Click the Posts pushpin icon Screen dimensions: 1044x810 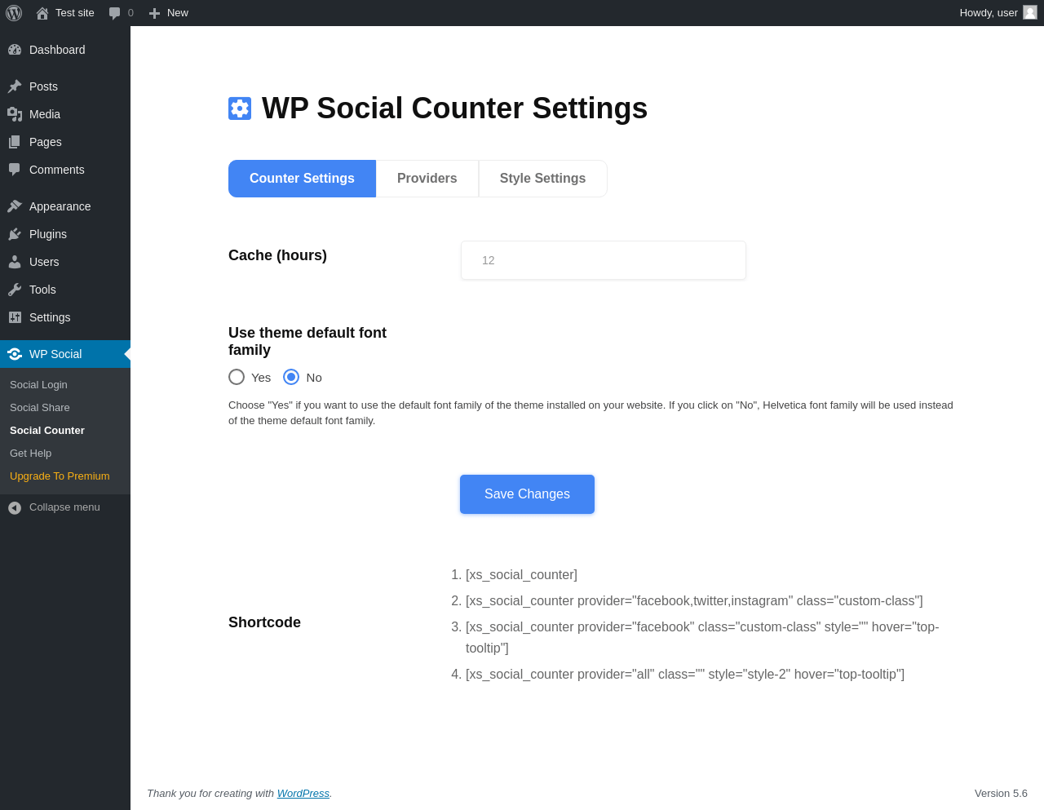[x=15, y=86]
